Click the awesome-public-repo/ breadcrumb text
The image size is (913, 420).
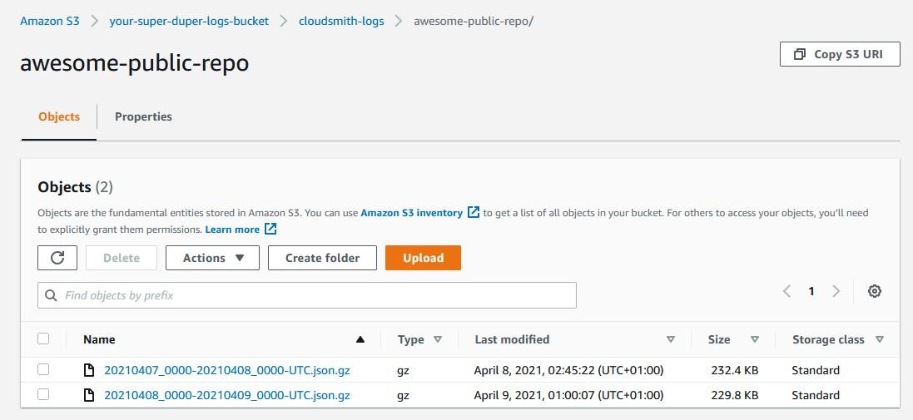tap(474, 21)
